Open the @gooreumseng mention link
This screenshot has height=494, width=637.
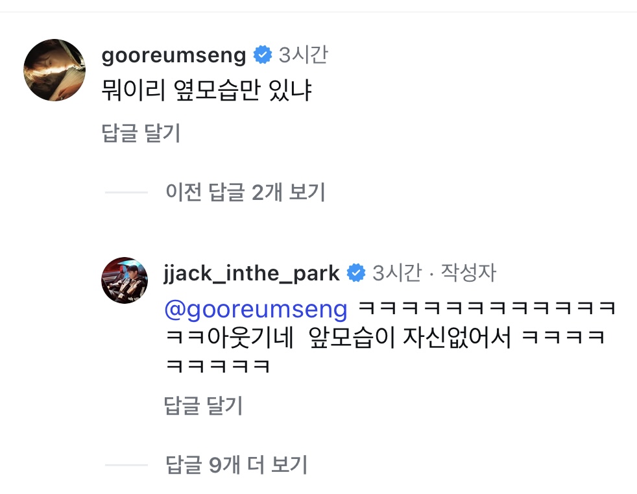(256, 309)
